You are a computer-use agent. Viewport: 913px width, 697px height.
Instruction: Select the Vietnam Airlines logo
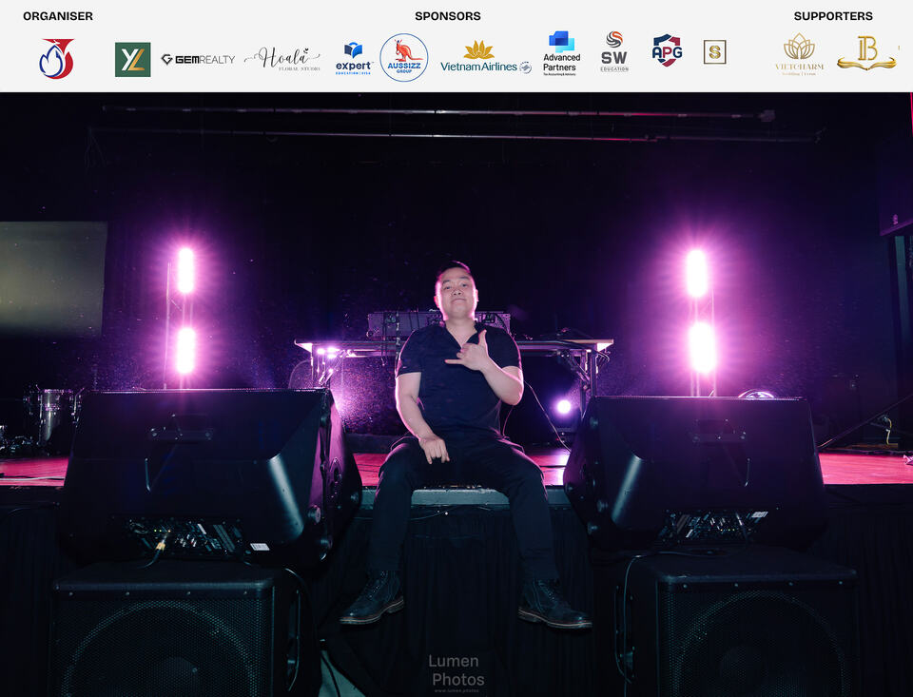(486, 58)
